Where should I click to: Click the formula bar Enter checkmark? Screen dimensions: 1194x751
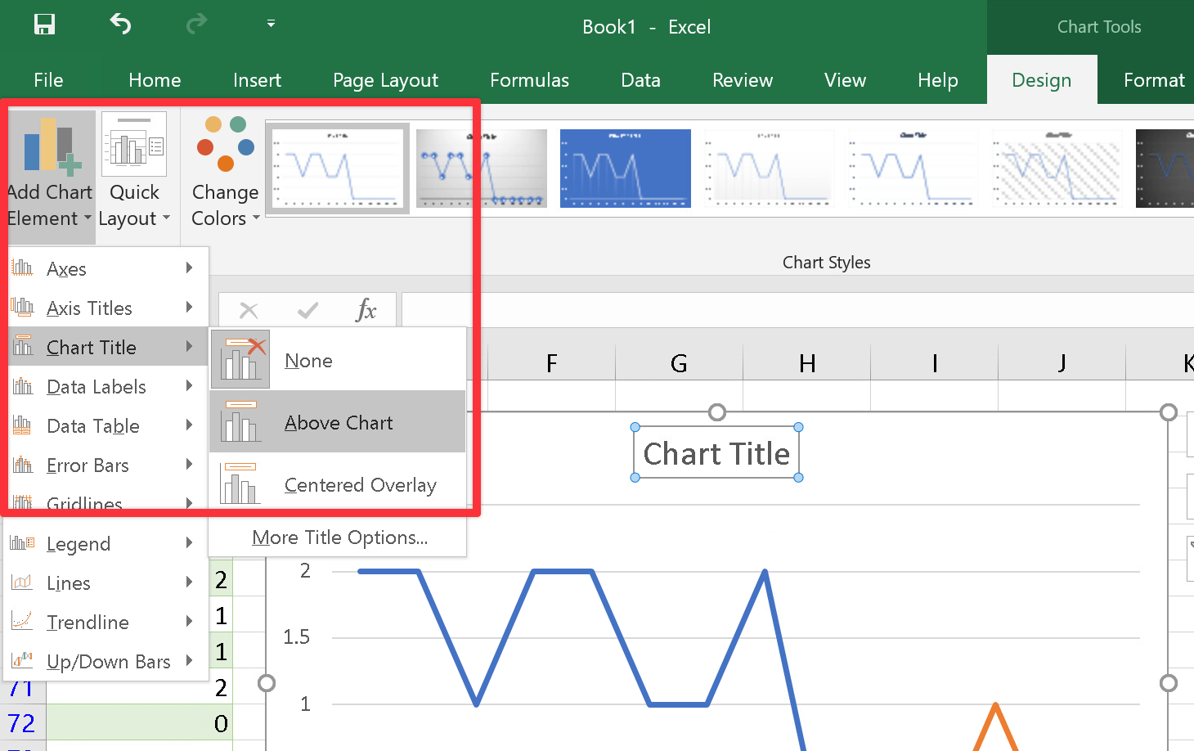(x=307, y=310)
